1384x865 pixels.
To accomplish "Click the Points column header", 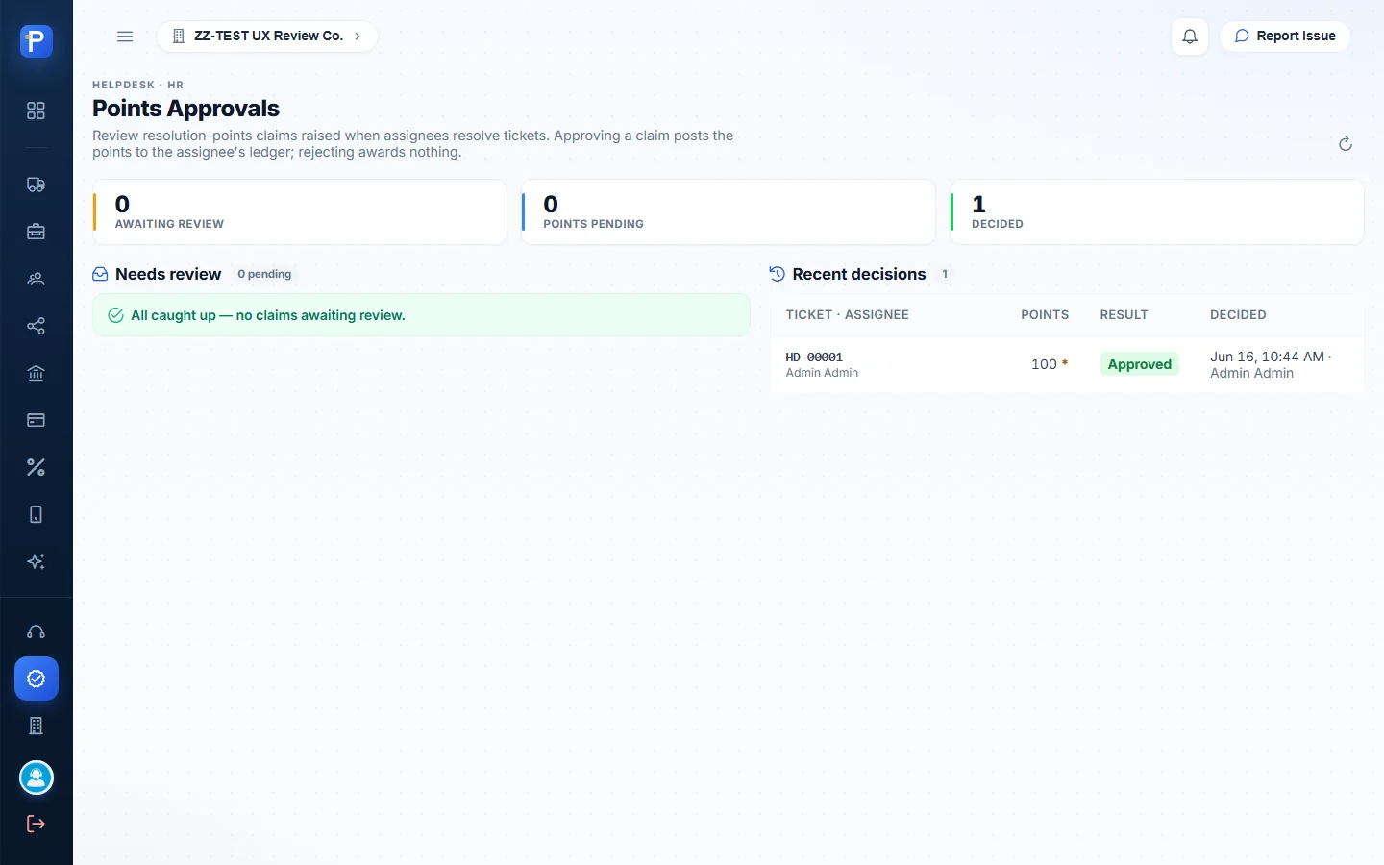I will click(1045, 315).
